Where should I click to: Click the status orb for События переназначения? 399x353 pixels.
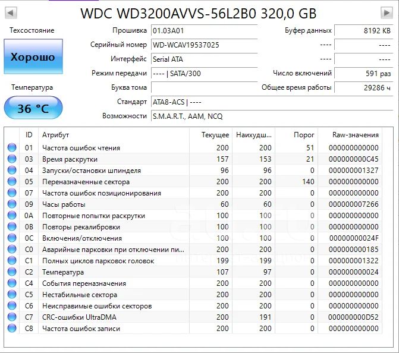point(12,283)
